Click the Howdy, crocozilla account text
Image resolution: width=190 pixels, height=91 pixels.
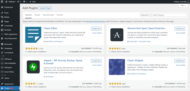click(x=180, y=2)
